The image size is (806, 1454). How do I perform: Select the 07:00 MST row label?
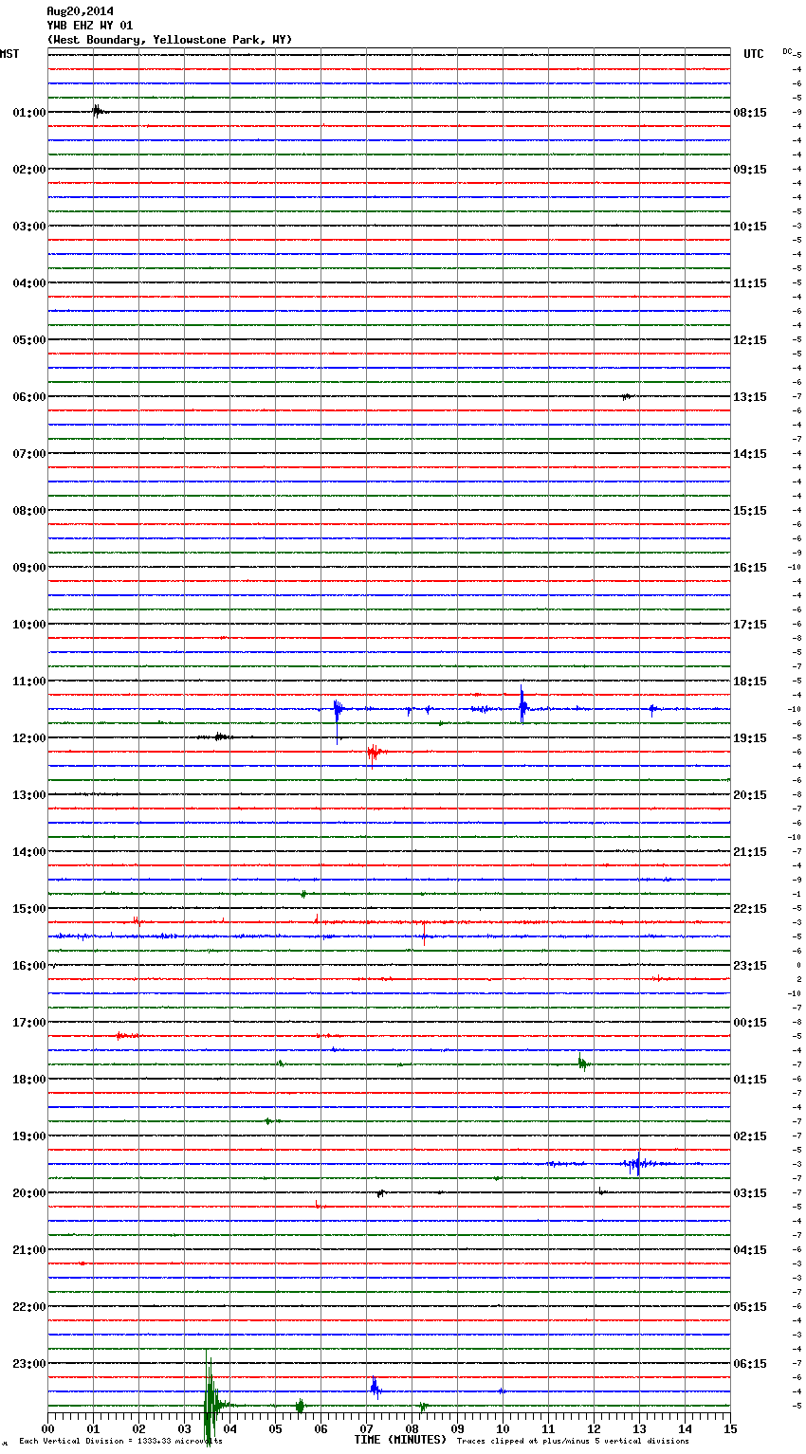pos(29,454)
